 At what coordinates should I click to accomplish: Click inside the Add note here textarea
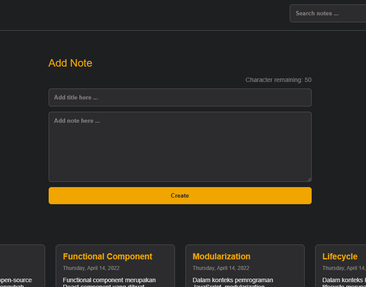[x=180, y=147]
